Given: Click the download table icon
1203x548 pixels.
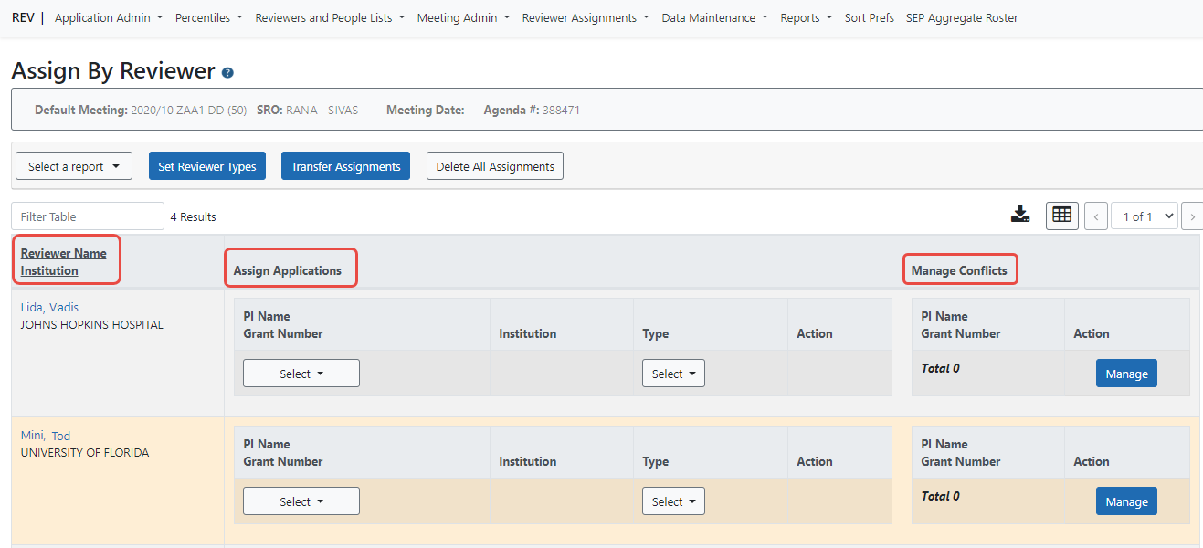Looking at the screenshot, I should [1020, 215].
